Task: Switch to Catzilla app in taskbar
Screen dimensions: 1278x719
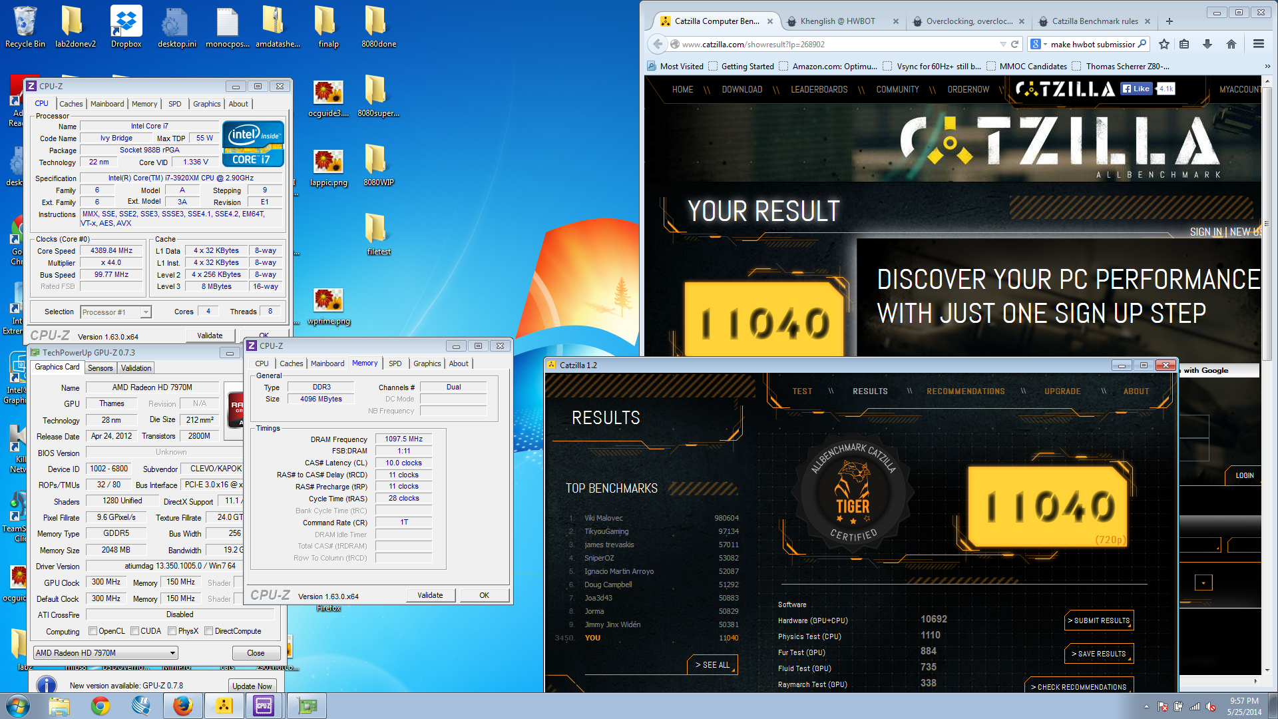Action: coord(224,706)
